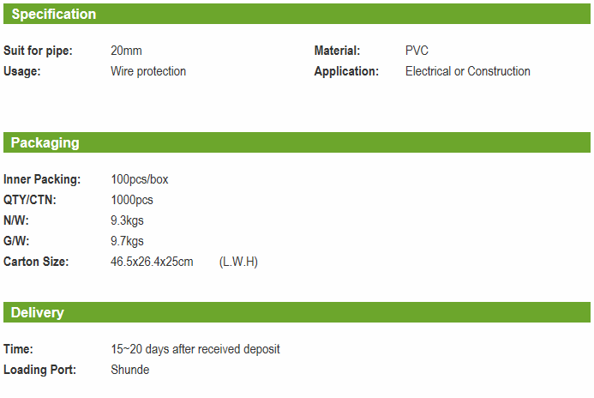This screenshot has height=398, width=594.
Task: Select the "Electrical or Construction" text
Action: tap(467, 71)
